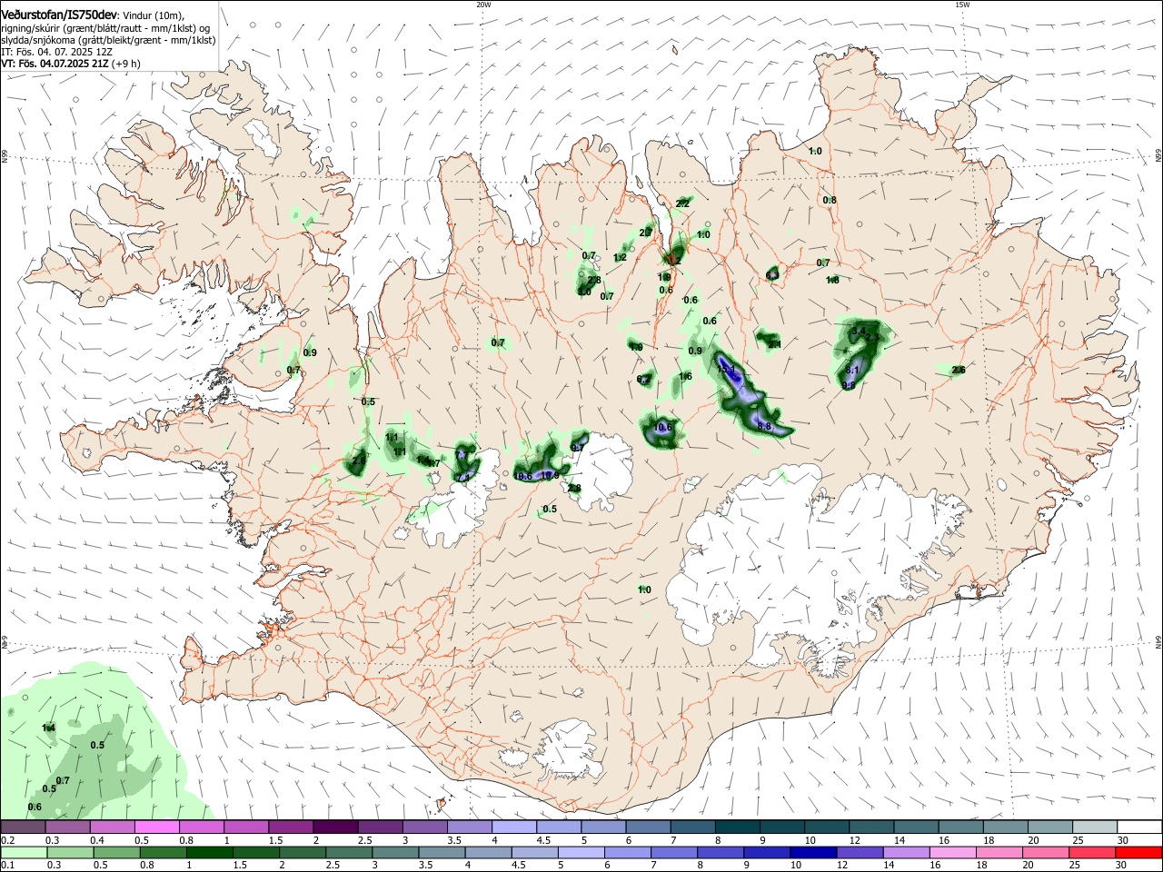
Task: Click the '9.7' value by the glacier
Action: pos(578,447)
